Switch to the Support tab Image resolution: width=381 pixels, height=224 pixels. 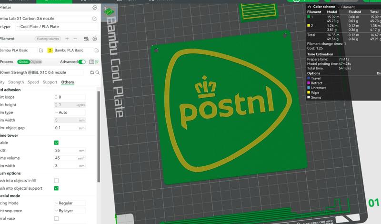pos(50,82)
